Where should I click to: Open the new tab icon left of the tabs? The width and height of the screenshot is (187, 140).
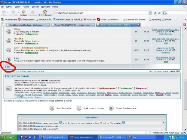(x=3, y=25)
